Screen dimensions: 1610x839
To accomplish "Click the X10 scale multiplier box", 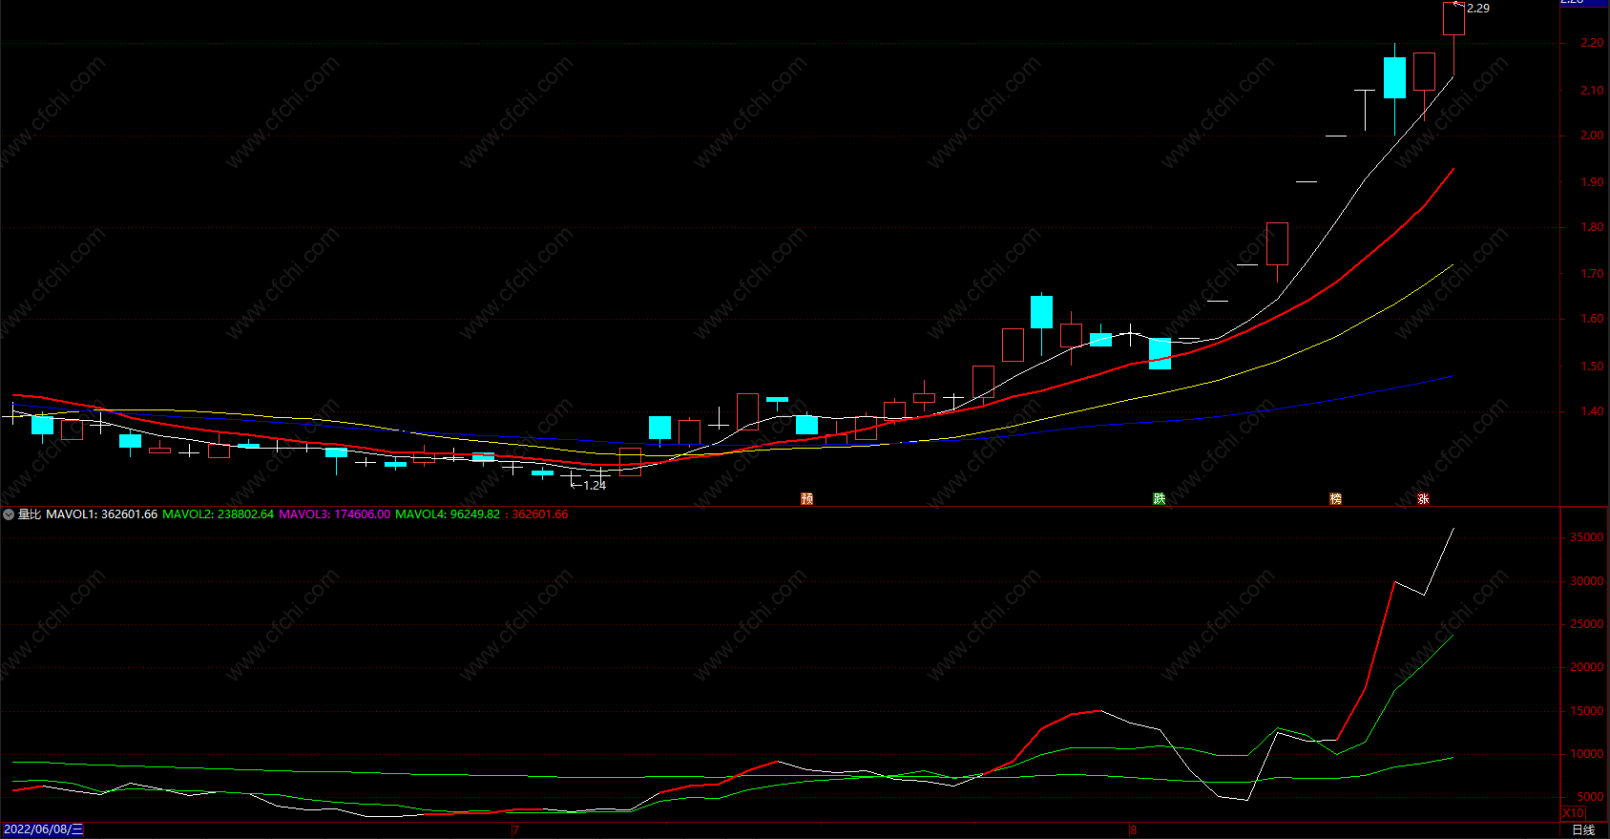I will (x=1573, y=813).
